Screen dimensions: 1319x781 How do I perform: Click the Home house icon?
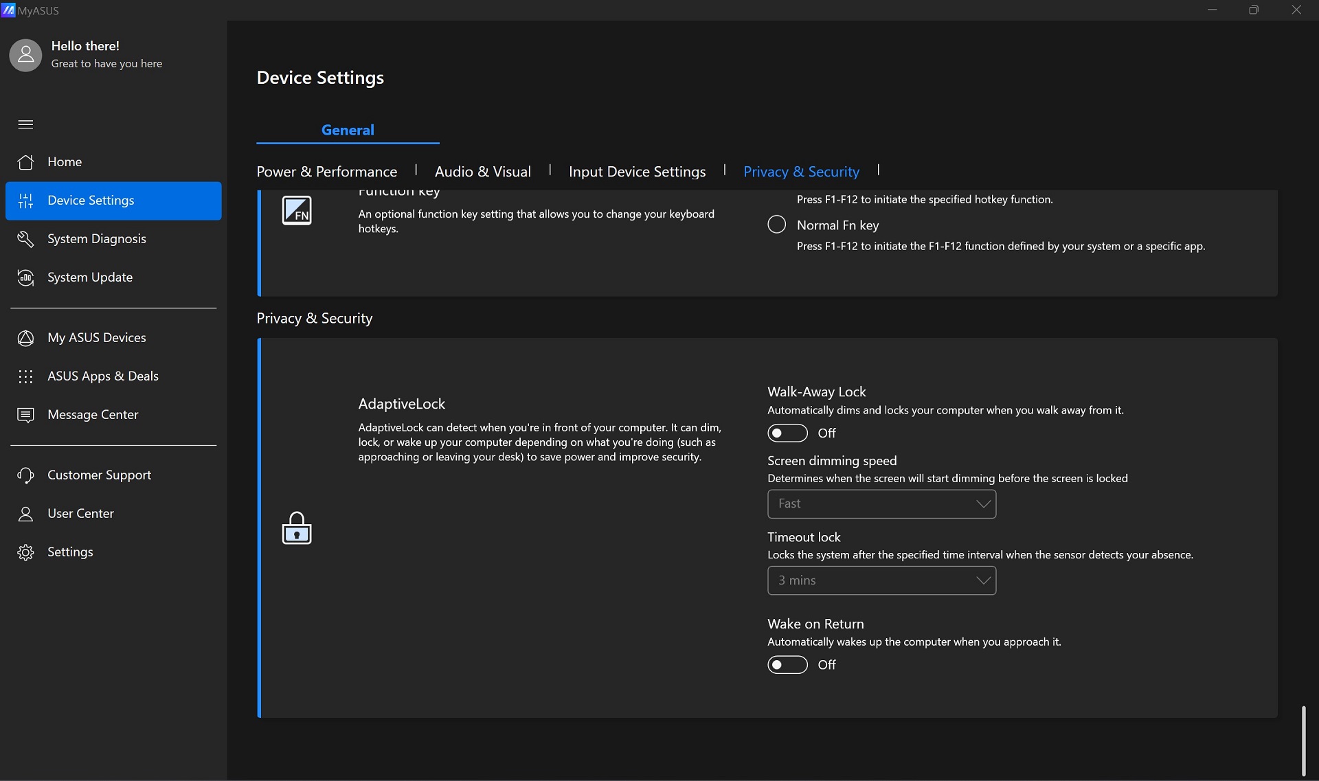tap(25, 162)
